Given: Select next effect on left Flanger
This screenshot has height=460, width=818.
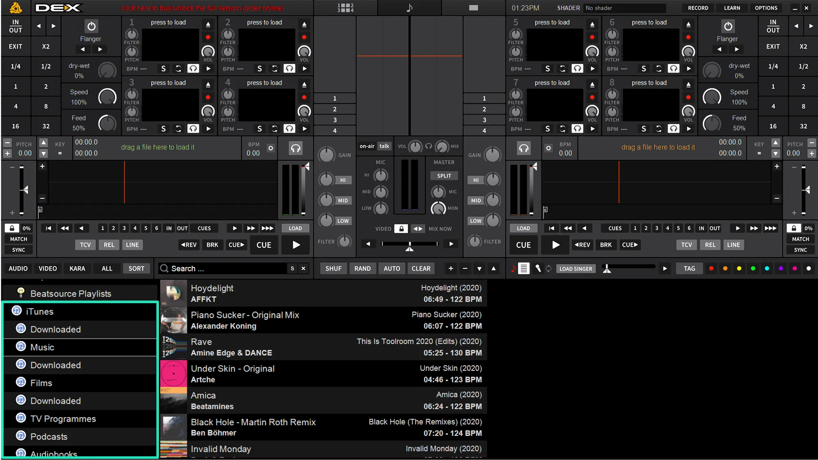Looking at the screenshot, I should 100,49.
